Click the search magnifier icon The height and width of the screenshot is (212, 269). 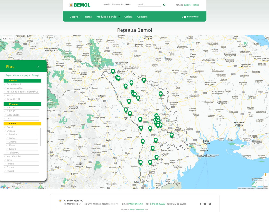click(x=165, y=5)
